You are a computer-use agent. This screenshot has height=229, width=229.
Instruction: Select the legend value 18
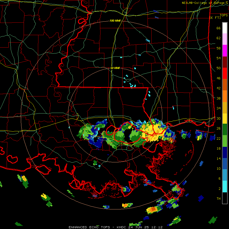point(219,148)
